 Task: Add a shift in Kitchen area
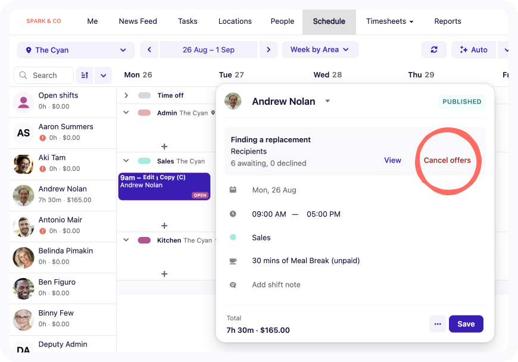164,274
